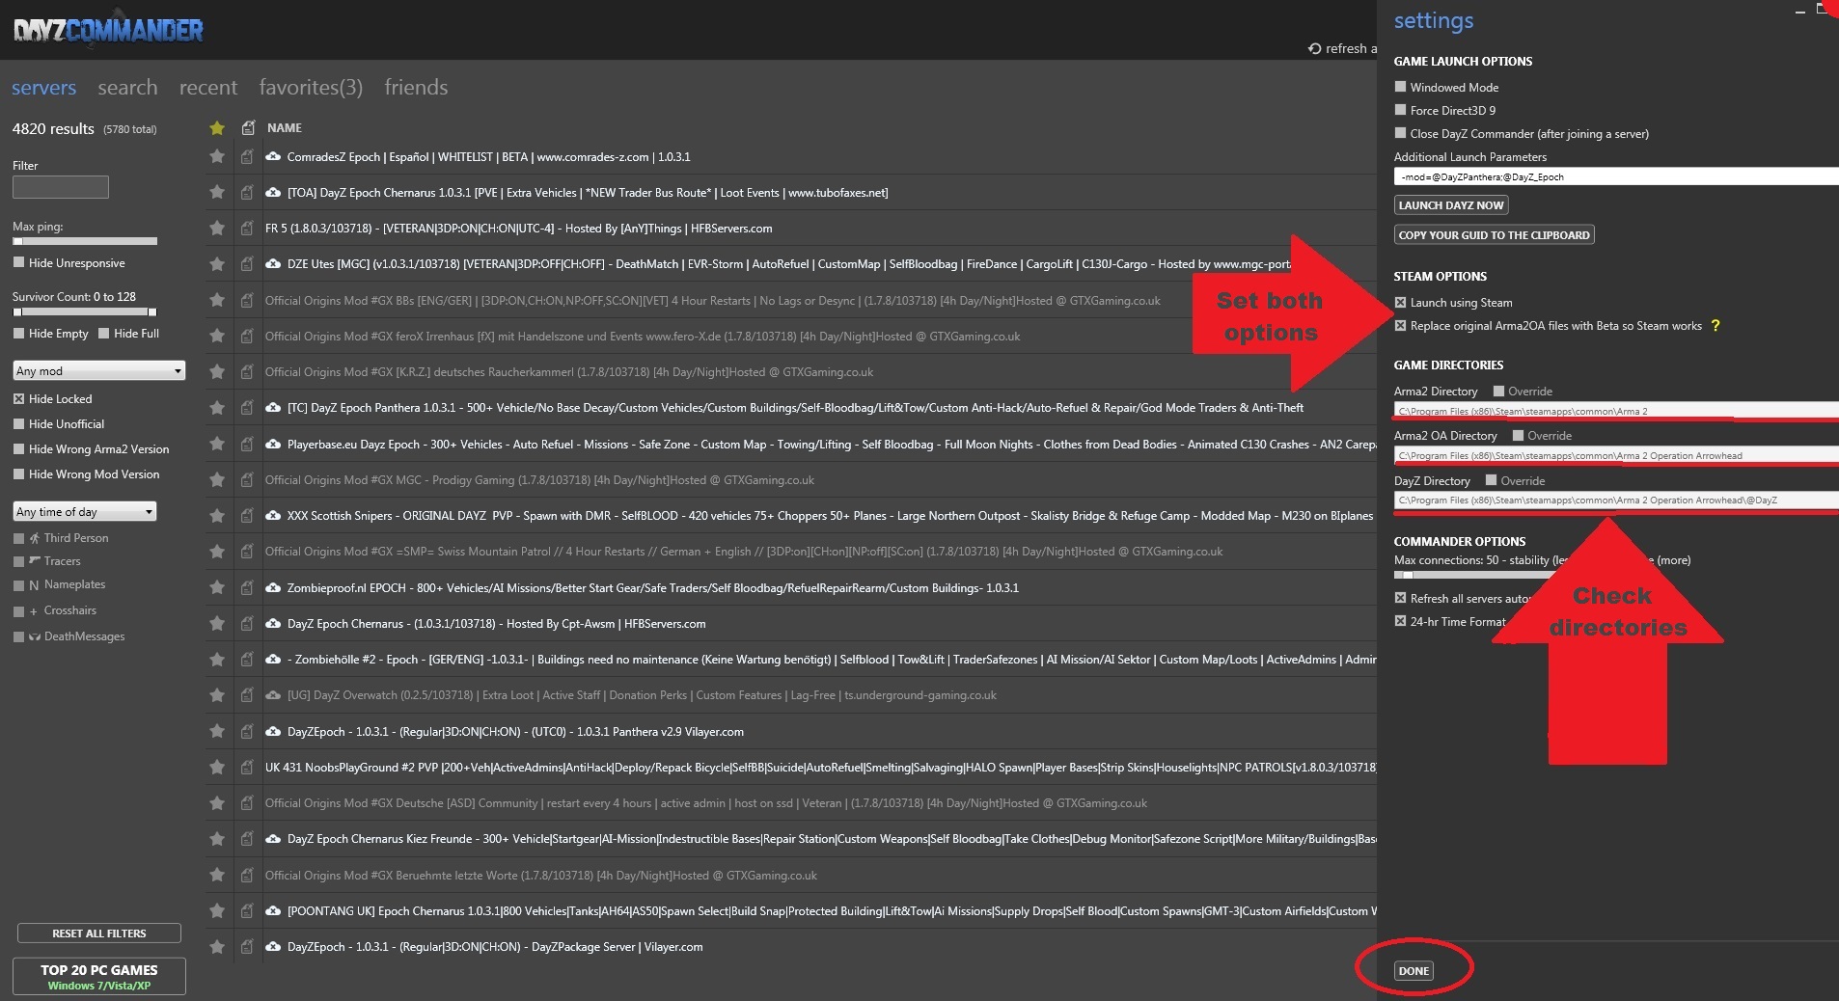Click the Additional Launch Parameters field

pos(1616,176)
